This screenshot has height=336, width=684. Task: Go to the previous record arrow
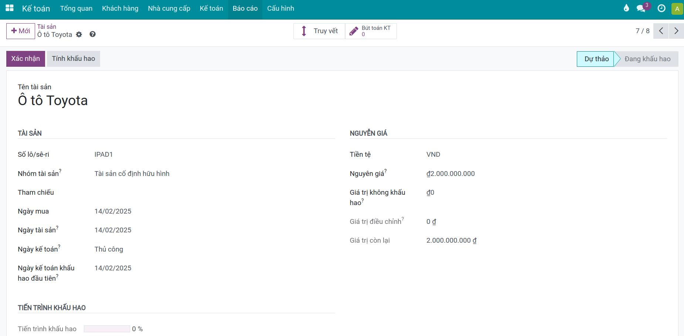pos(661,31)
